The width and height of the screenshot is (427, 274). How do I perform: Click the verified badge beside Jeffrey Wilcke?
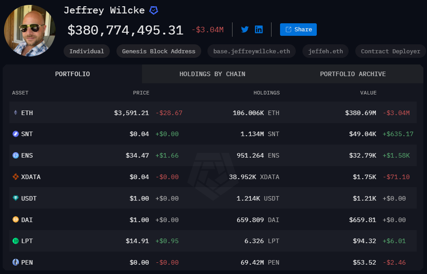tap(154, 10)
